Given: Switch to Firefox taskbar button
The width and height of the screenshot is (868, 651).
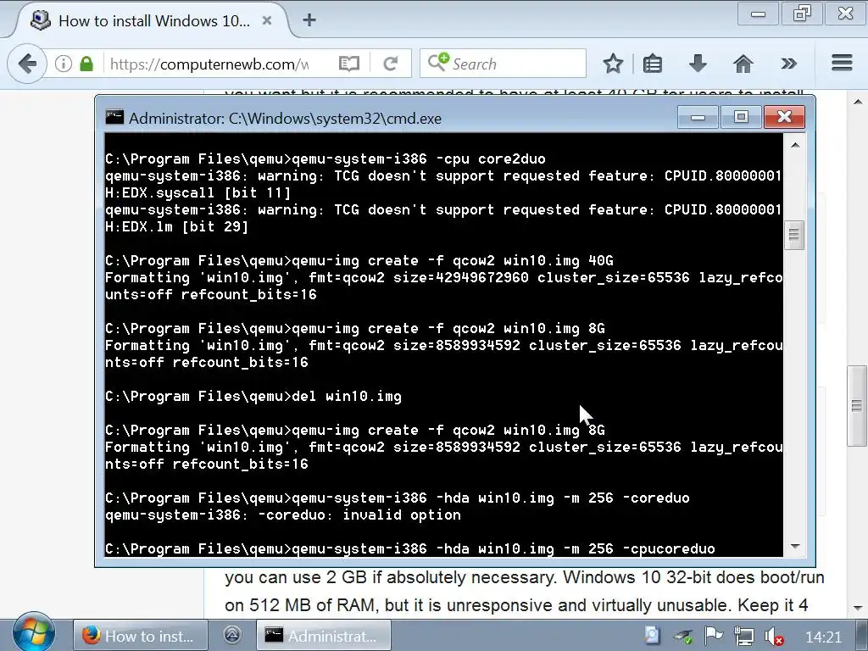Looking at the screenshot, I should pos(141,636).
